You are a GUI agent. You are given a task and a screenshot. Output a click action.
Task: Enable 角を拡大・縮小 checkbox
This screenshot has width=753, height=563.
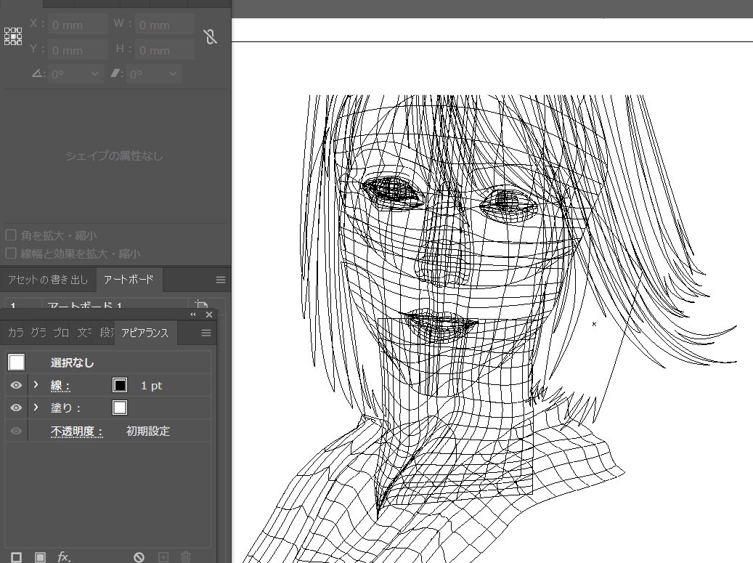11,235
